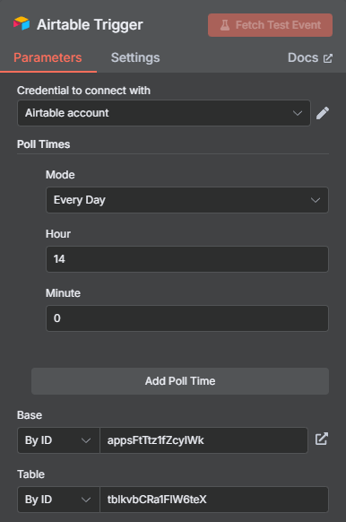Switch to the Settings tab

(x=135, y=57)
